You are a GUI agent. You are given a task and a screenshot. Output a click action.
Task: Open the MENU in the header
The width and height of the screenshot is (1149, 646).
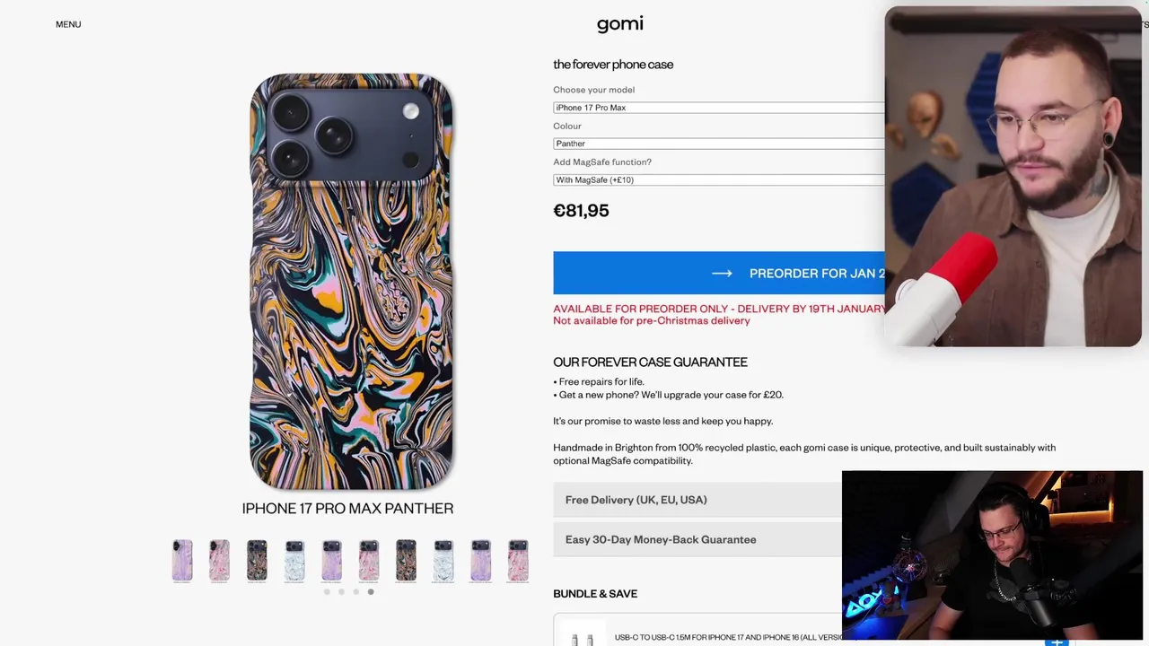[68, 24]
